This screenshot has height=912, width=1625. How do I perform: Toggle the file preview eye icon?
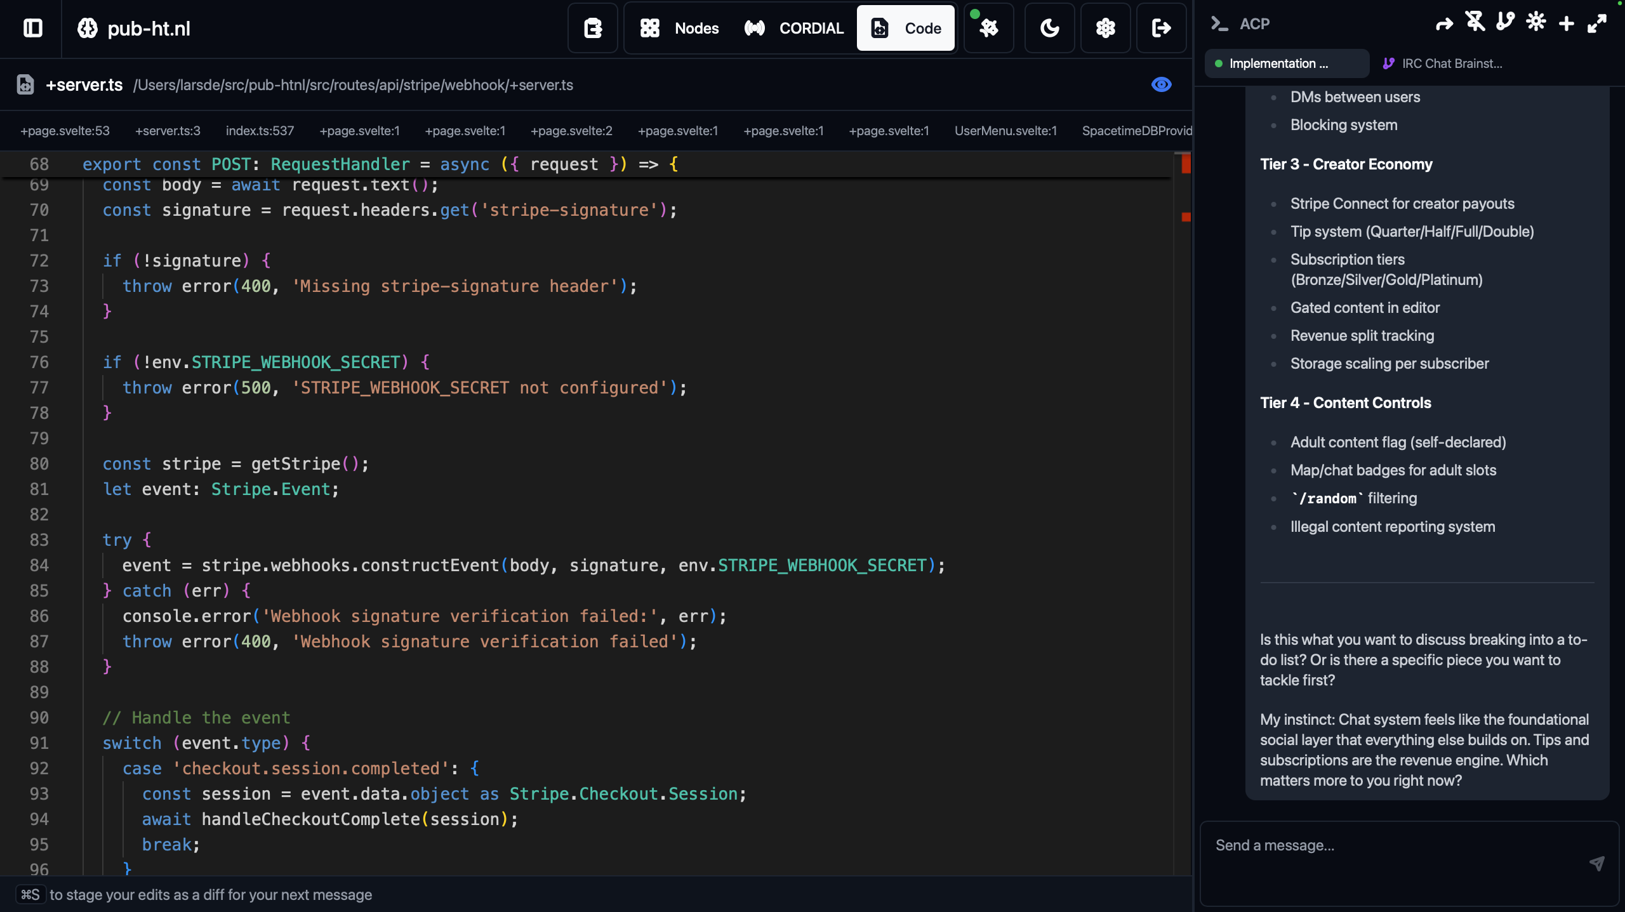pyautogui.click(x=1161, y=84)
